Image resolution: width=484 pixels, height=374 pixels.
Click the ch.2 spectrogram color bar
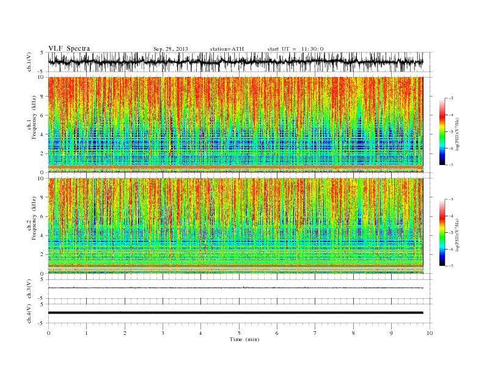point(442,232)
